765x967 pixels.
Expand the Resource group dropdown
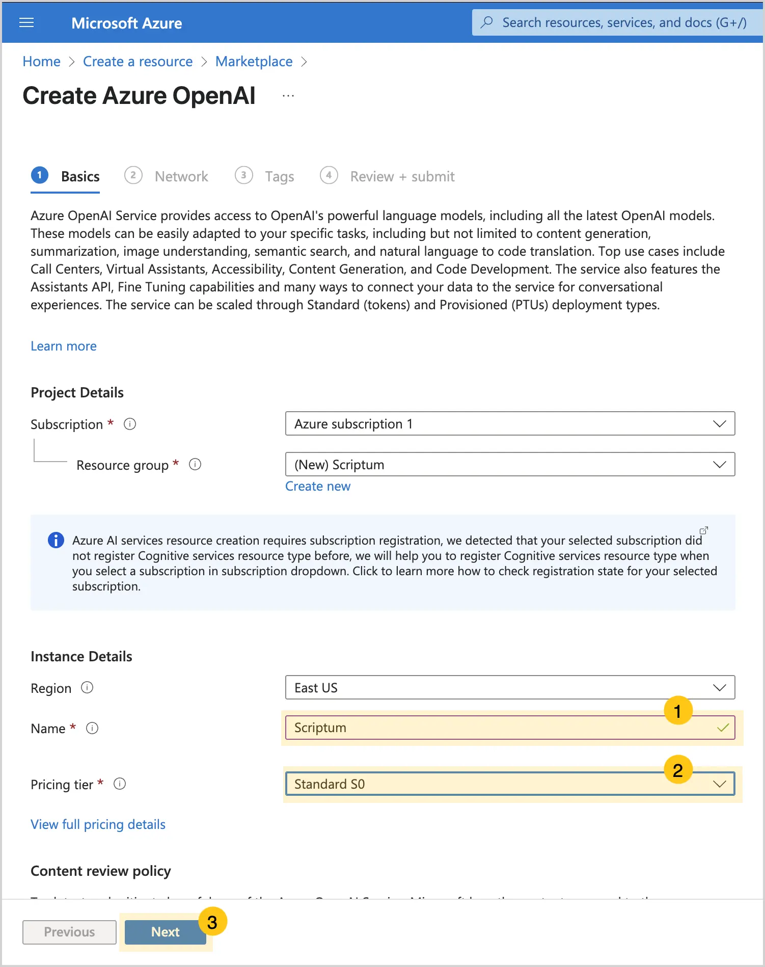point(510,464)
